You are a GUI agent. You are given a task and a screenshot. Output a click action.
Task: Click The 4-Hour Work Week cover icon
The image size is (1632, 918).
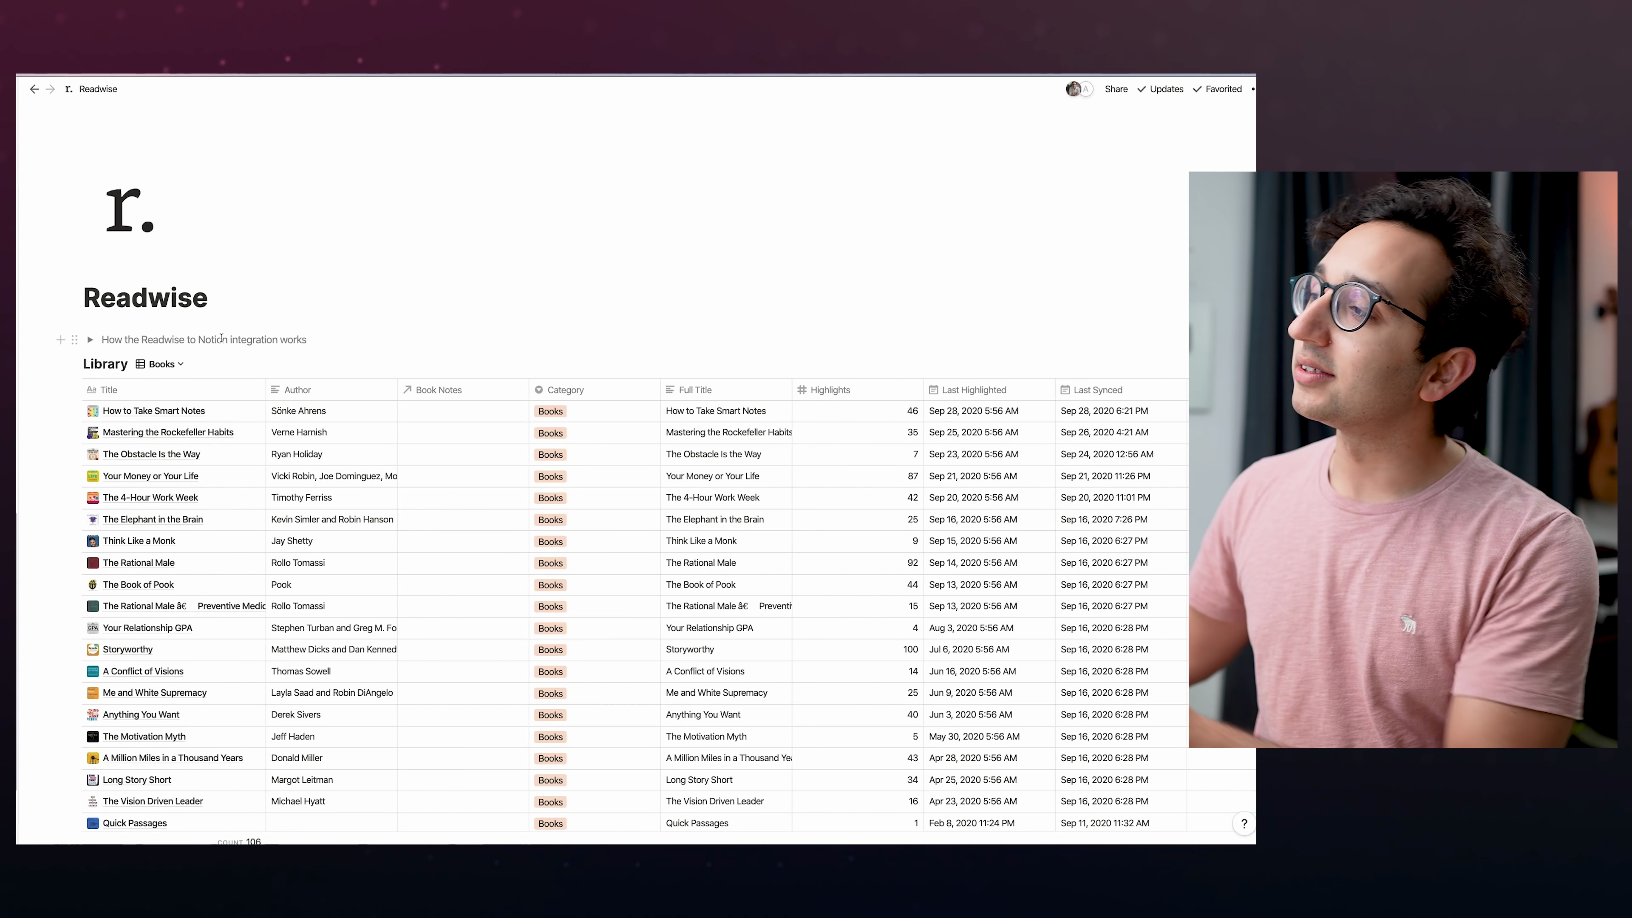(x=93, y=498)
